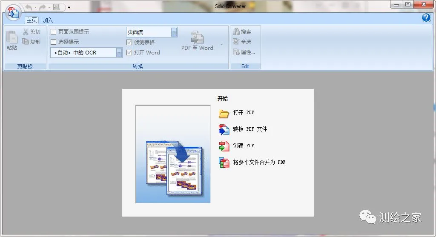
Task: Click the 转换 group label
Action: [x=138, y=66]
